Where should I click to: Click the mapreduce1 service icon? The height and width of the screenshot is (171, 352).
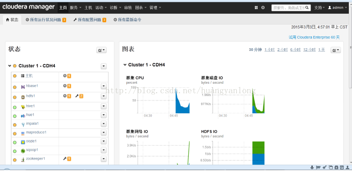(23, 133)
